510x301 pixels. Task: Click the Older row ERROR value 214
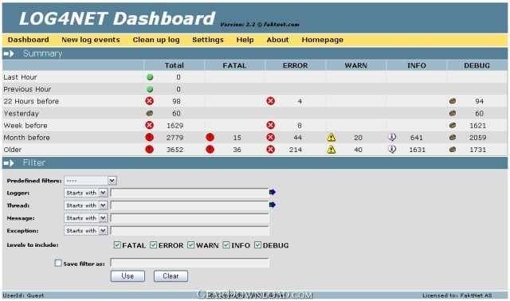296,150
